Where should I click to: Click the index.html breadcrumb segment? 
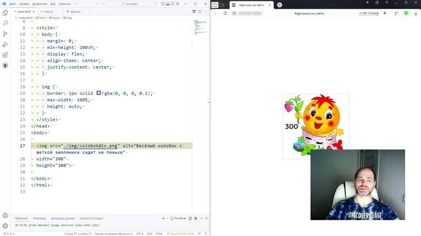pos(24,18)
